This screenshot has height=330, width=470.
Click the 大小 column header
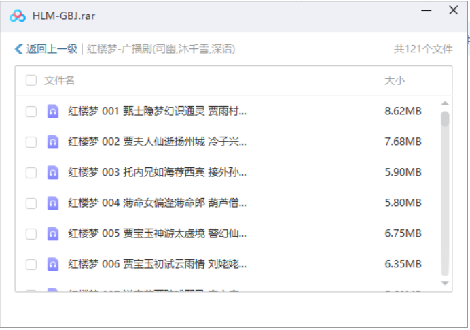click(395, 81)
